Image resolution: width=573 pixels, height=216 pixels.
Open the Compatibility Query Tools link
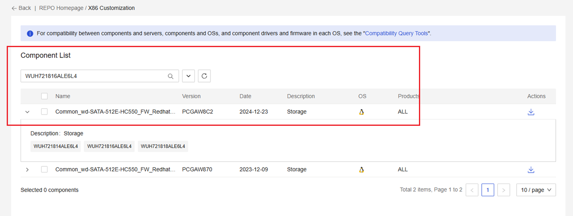[x=396, y=33]
